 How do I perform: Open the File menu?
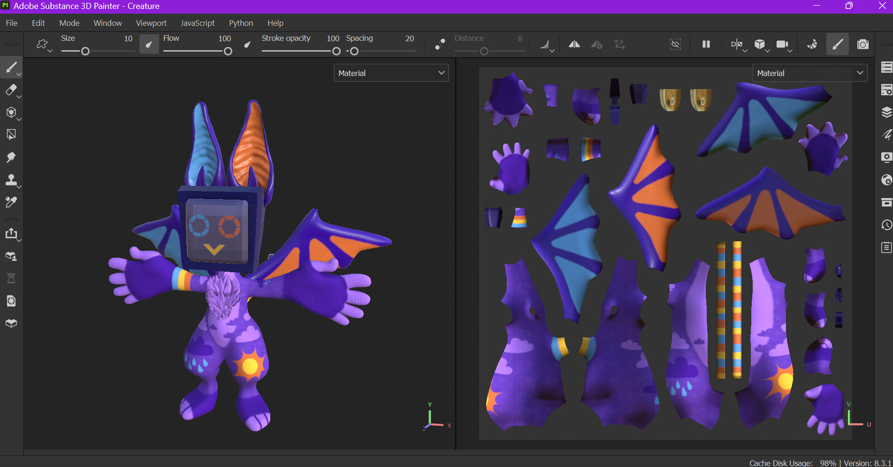click(12, 23)
